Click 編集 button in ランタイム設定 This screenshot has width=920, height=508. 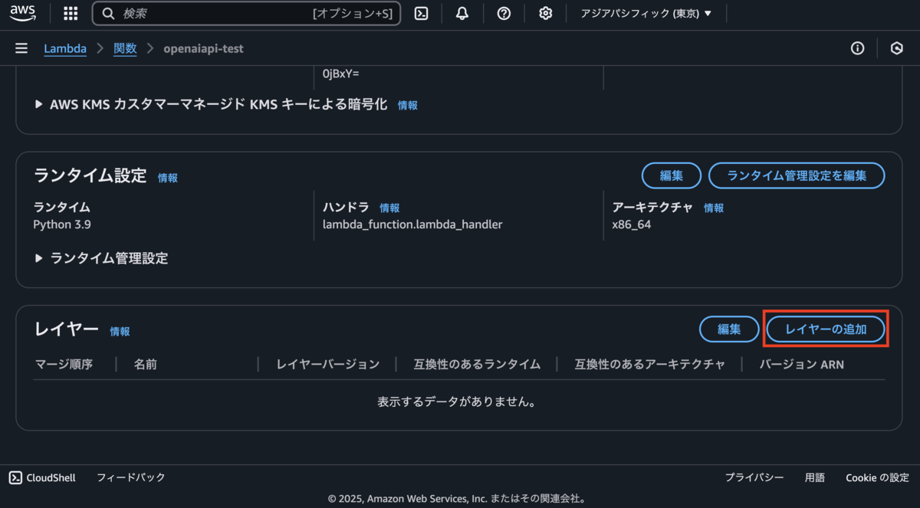coord(672,175)
